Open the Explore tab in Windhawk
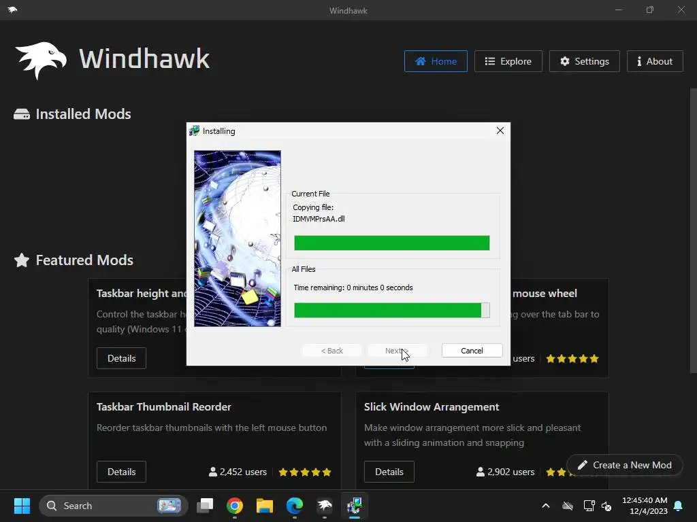 [x=508, y=61]
